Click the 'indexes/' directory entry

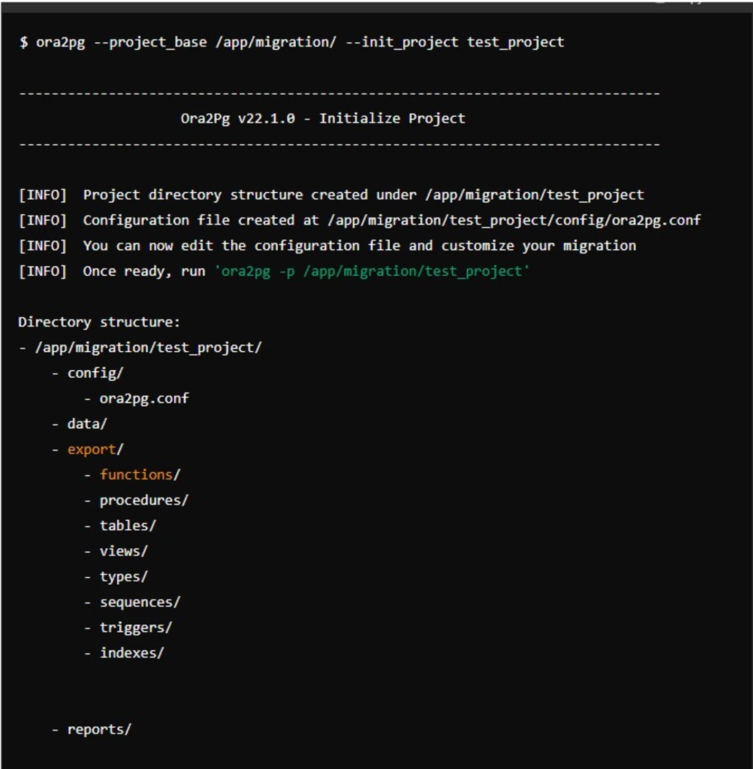(x=131, y=652)
